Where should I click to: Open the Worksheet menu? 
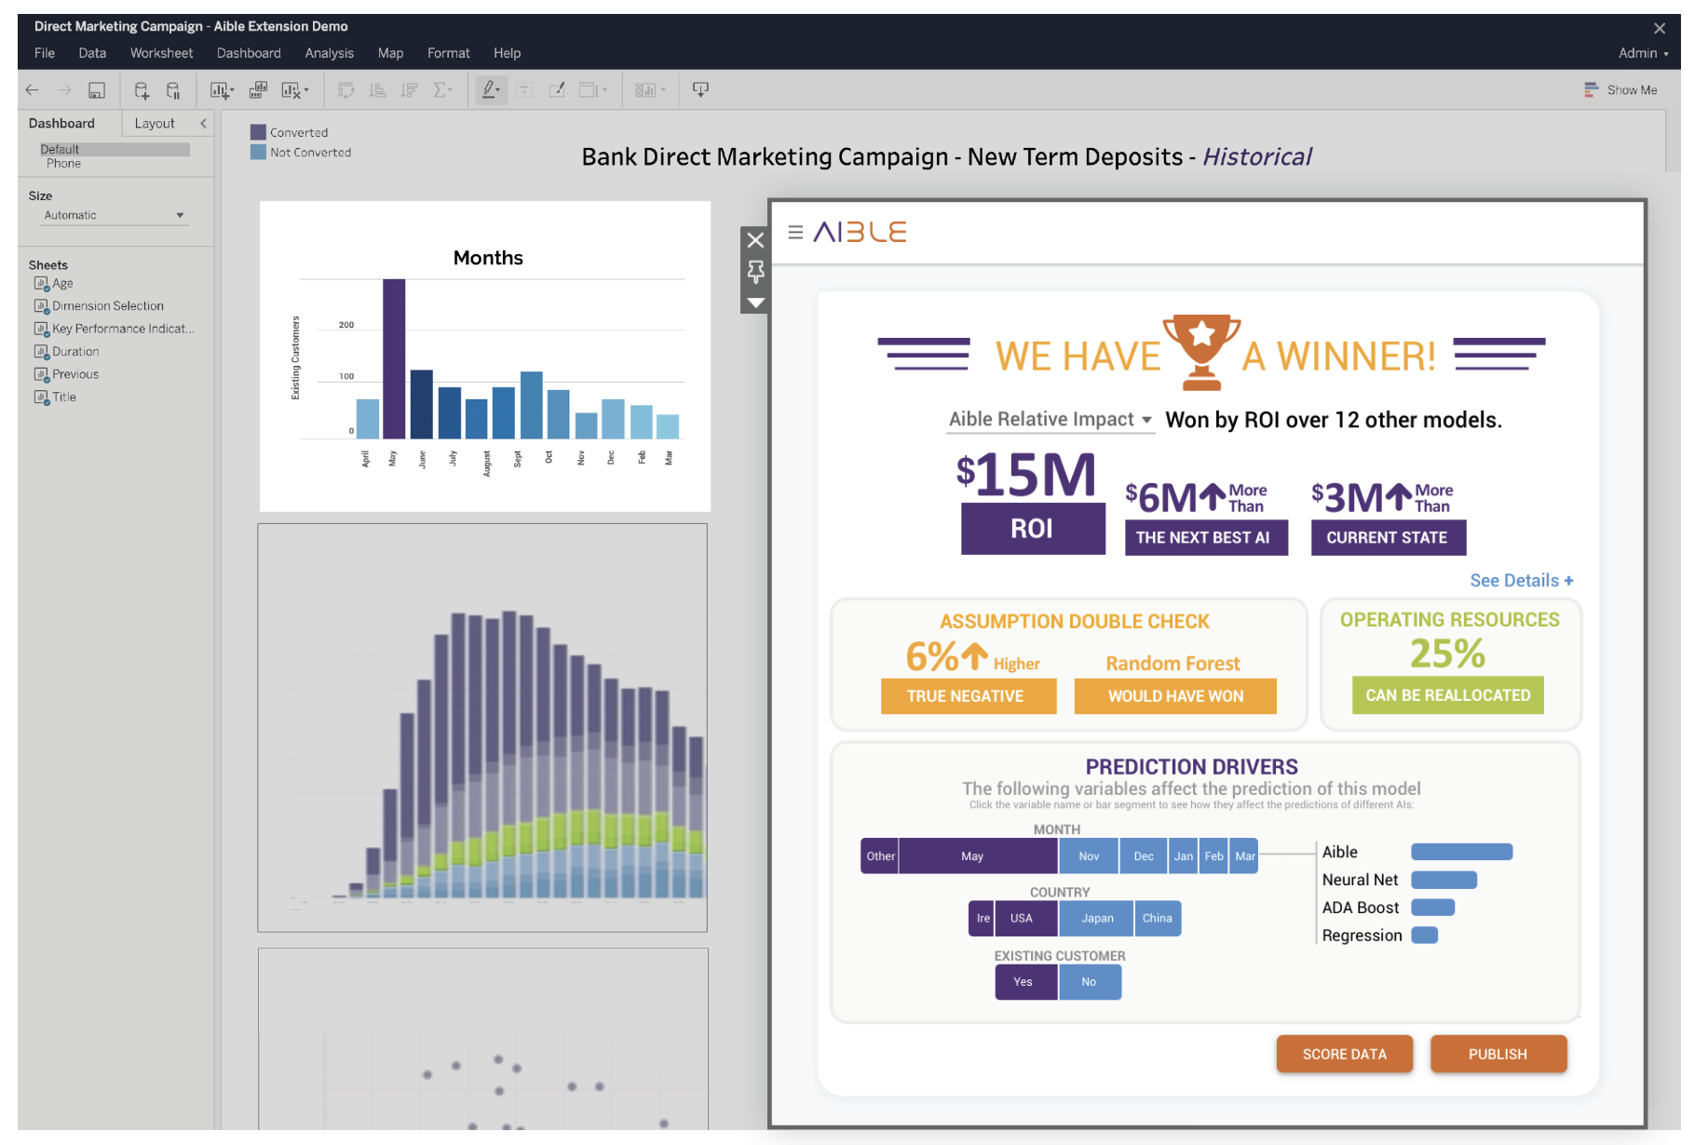pos(161,53)
